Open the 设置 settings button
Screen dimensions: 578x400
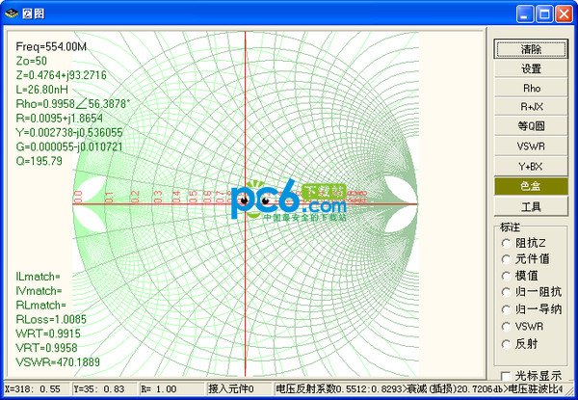pyautogui.click(x=531, y=68)
